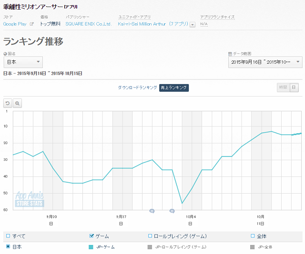Open SQUARE ENIX Co.,Ltd. publisher link
The height and width of the screenshot is (254, 305).
(x=89, y=24)
